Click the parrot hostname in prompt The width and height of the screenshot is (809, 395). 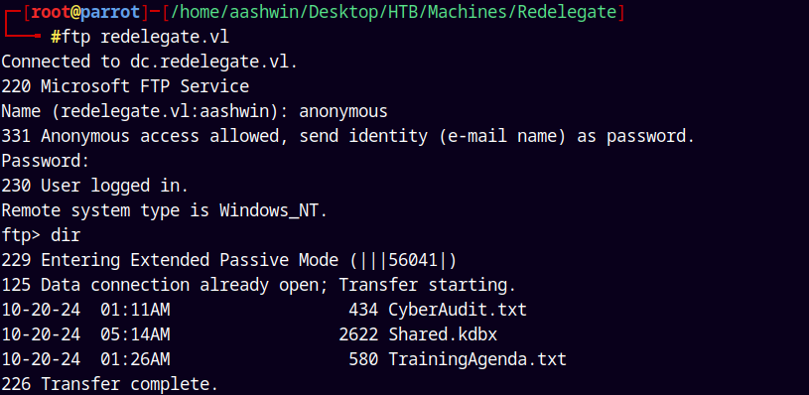tap(110, 12)
